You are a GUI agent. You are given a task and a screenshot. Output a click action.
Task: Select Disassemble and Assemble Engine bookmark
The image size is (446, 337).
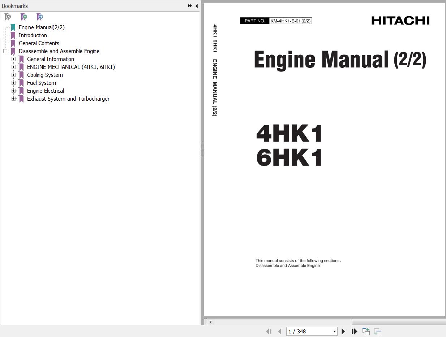tap(59, 51)
